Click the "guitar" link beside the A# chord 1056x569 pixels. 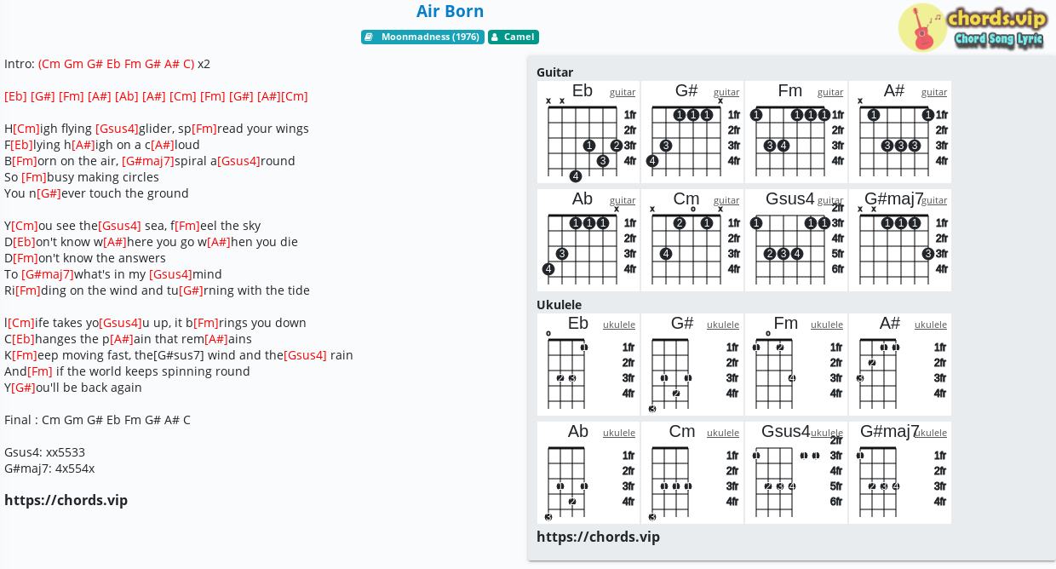(934, 92)
